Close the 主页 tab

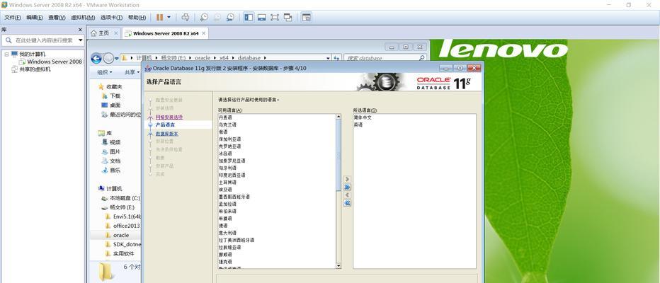[116, 33]
